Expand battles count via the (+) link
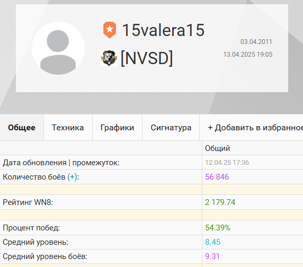Image resolution: width=303 pixels, height=267 pixels. [x=72, y=177]
